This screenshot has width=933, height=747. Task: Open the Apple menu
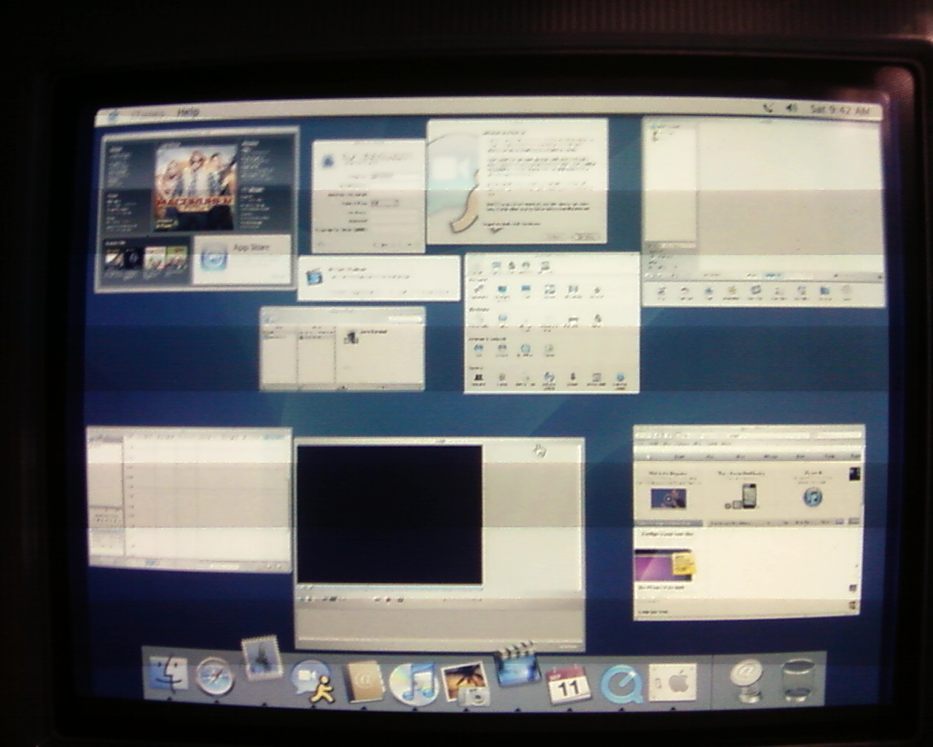pos(113,114)
